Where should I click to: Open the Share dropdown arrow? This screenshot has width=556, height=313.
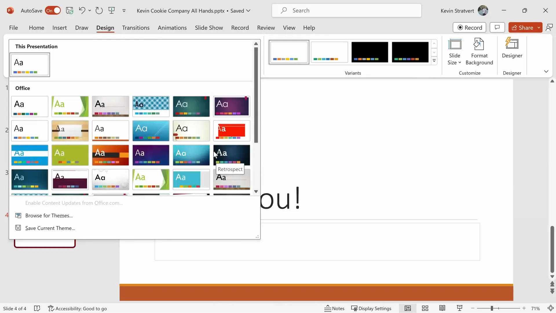pos(539,28)
